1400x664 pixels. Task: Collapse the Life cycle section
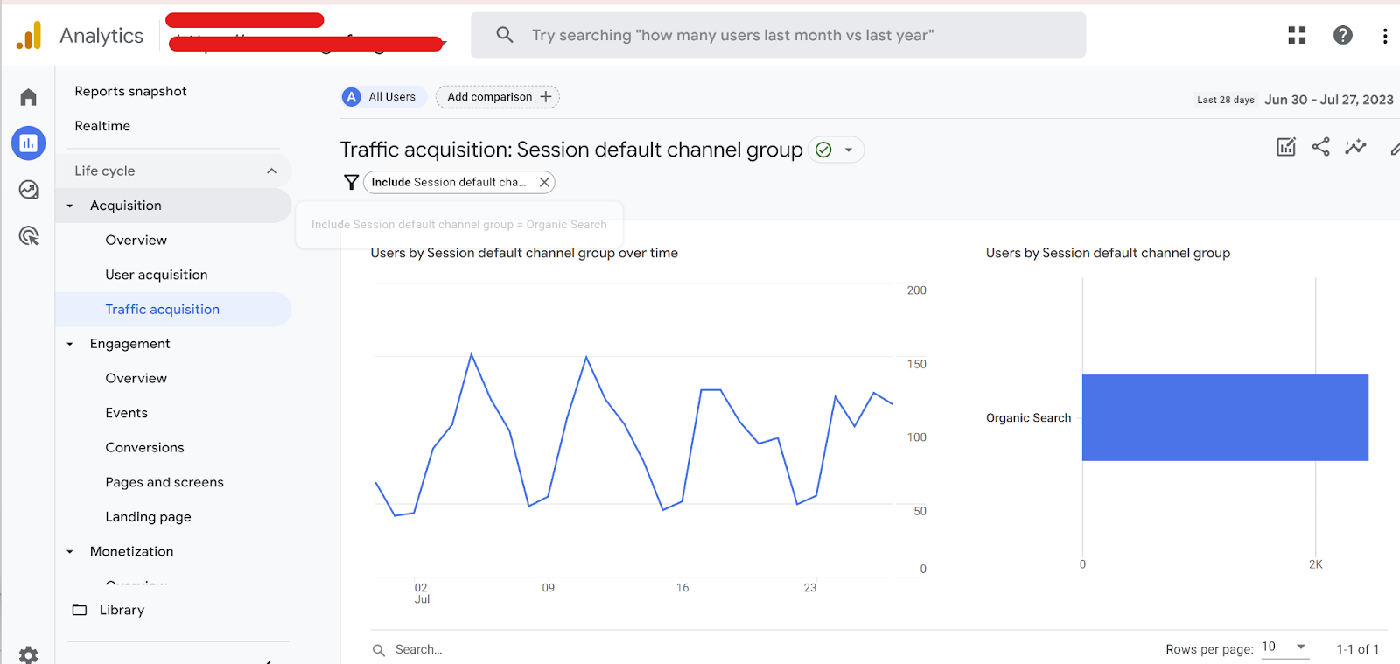tap(271, 171)
